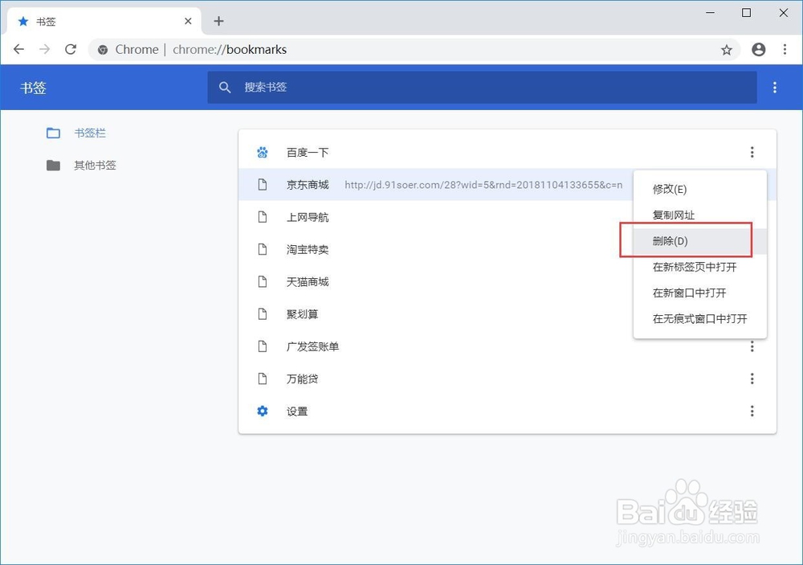Maximize the Chrome window
The width and height of the screenshot is (803, 565).
click(746, 13)
